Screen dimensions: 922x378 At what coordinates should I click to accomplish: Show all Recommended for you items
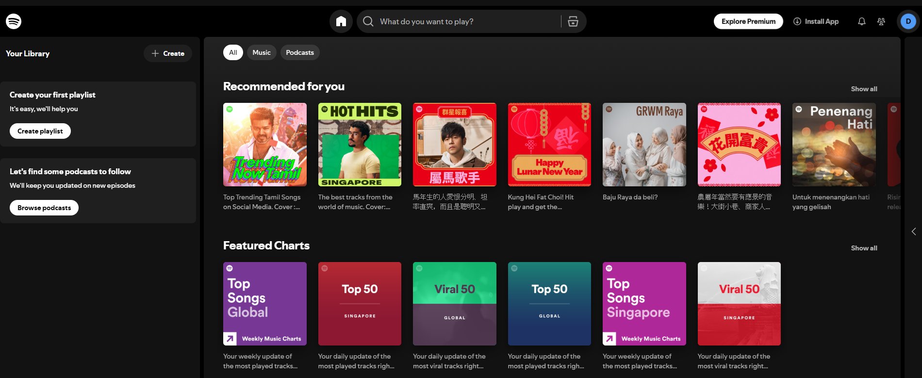[x=864, y=89]
